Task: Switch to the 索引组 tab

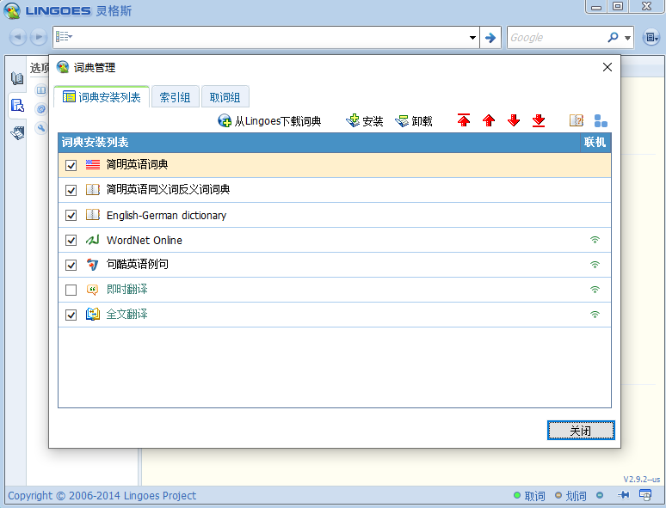Action: click(x=175, y=97)
